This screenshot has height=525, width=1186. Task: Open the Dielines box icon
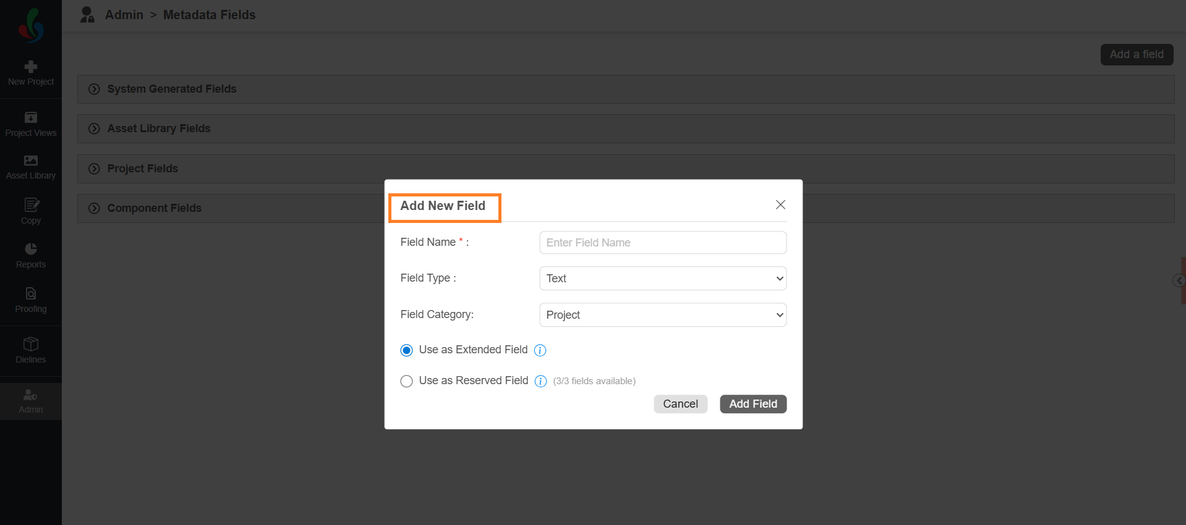[31, 344]
